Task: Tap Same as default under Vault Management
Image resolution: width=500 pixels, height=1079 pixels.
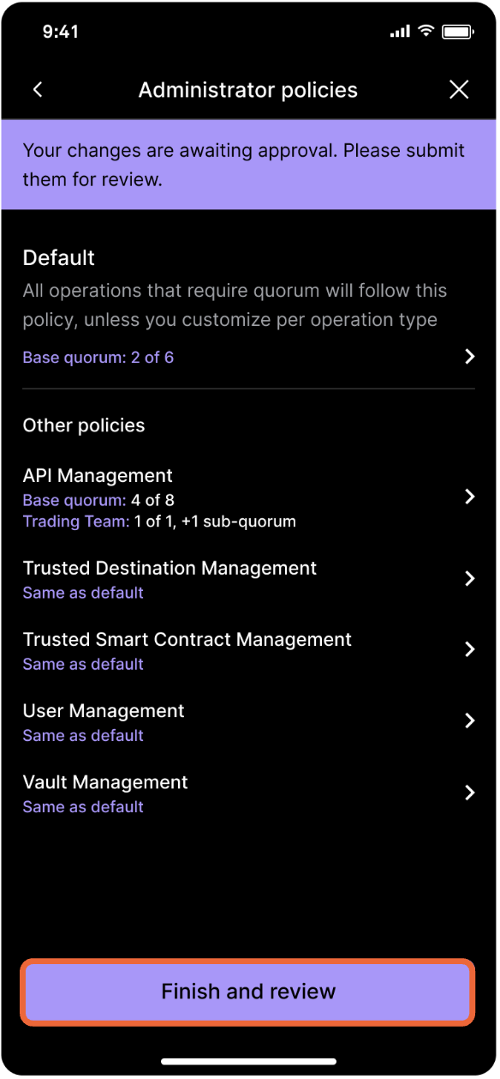Action: click(x=83, y=807)
